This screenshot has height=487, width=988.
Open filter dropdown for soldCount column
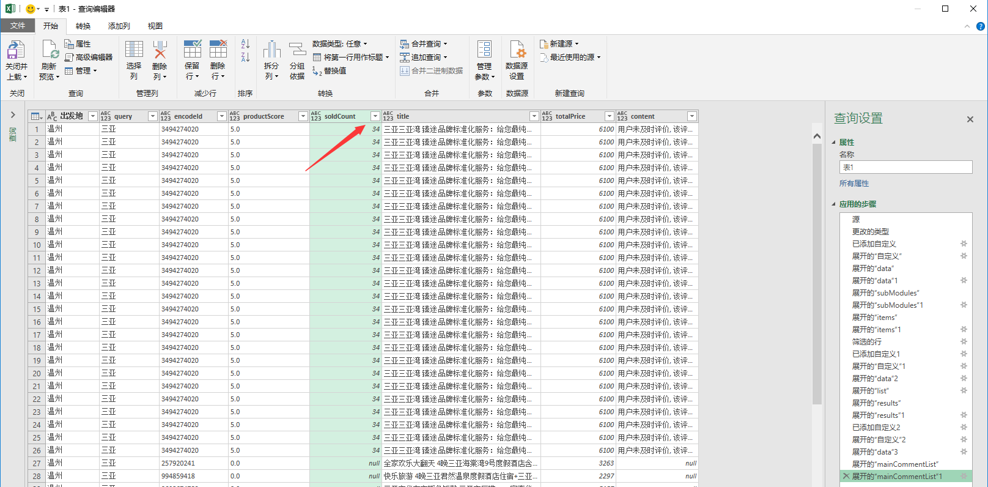click(x=375, y=116)
